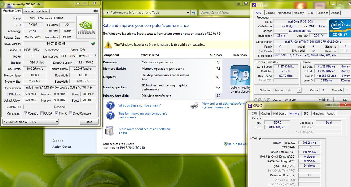The width and height of the screenshot is (351, 187).
Task: Click the Processor subscore 7,6
Action: point(218,62)
